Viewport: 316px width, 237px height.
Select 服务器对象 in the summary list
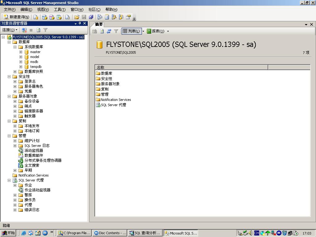pos(110,84)
